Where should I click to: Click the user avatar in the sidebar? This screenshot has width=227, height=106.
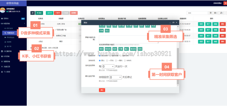(x=3, y=10)
